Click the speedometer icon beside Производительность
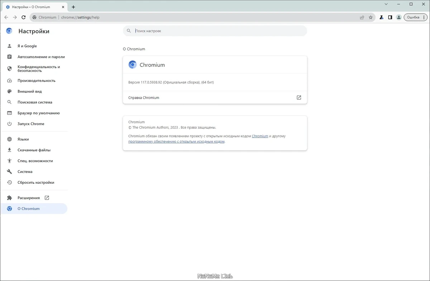 pyautogui.click(x=10, y=81)
